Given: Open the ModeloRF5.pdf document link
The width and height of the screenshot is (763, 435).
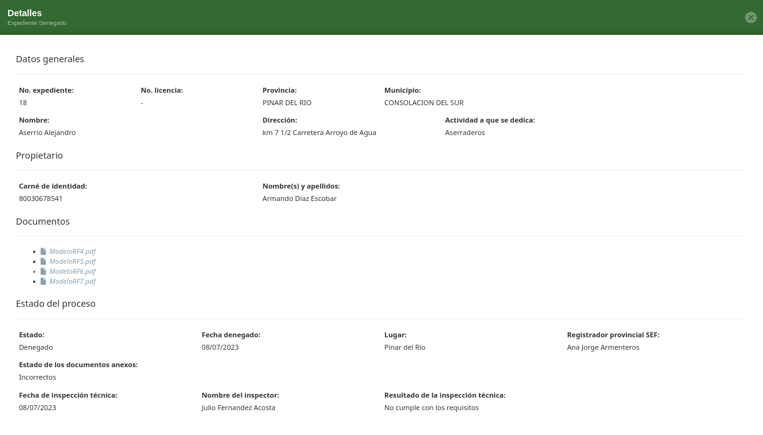Looking at the screenshot, I should tap(72, 261).
